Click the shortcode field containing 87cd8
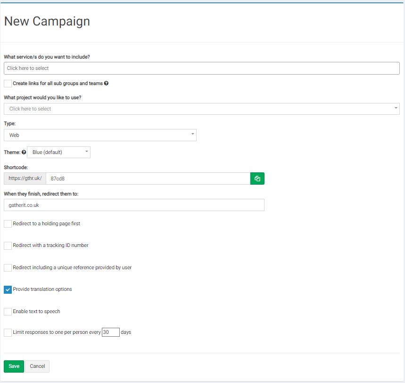Image resolution: width=405 pixels, height=383 pixels. point(148,179)
